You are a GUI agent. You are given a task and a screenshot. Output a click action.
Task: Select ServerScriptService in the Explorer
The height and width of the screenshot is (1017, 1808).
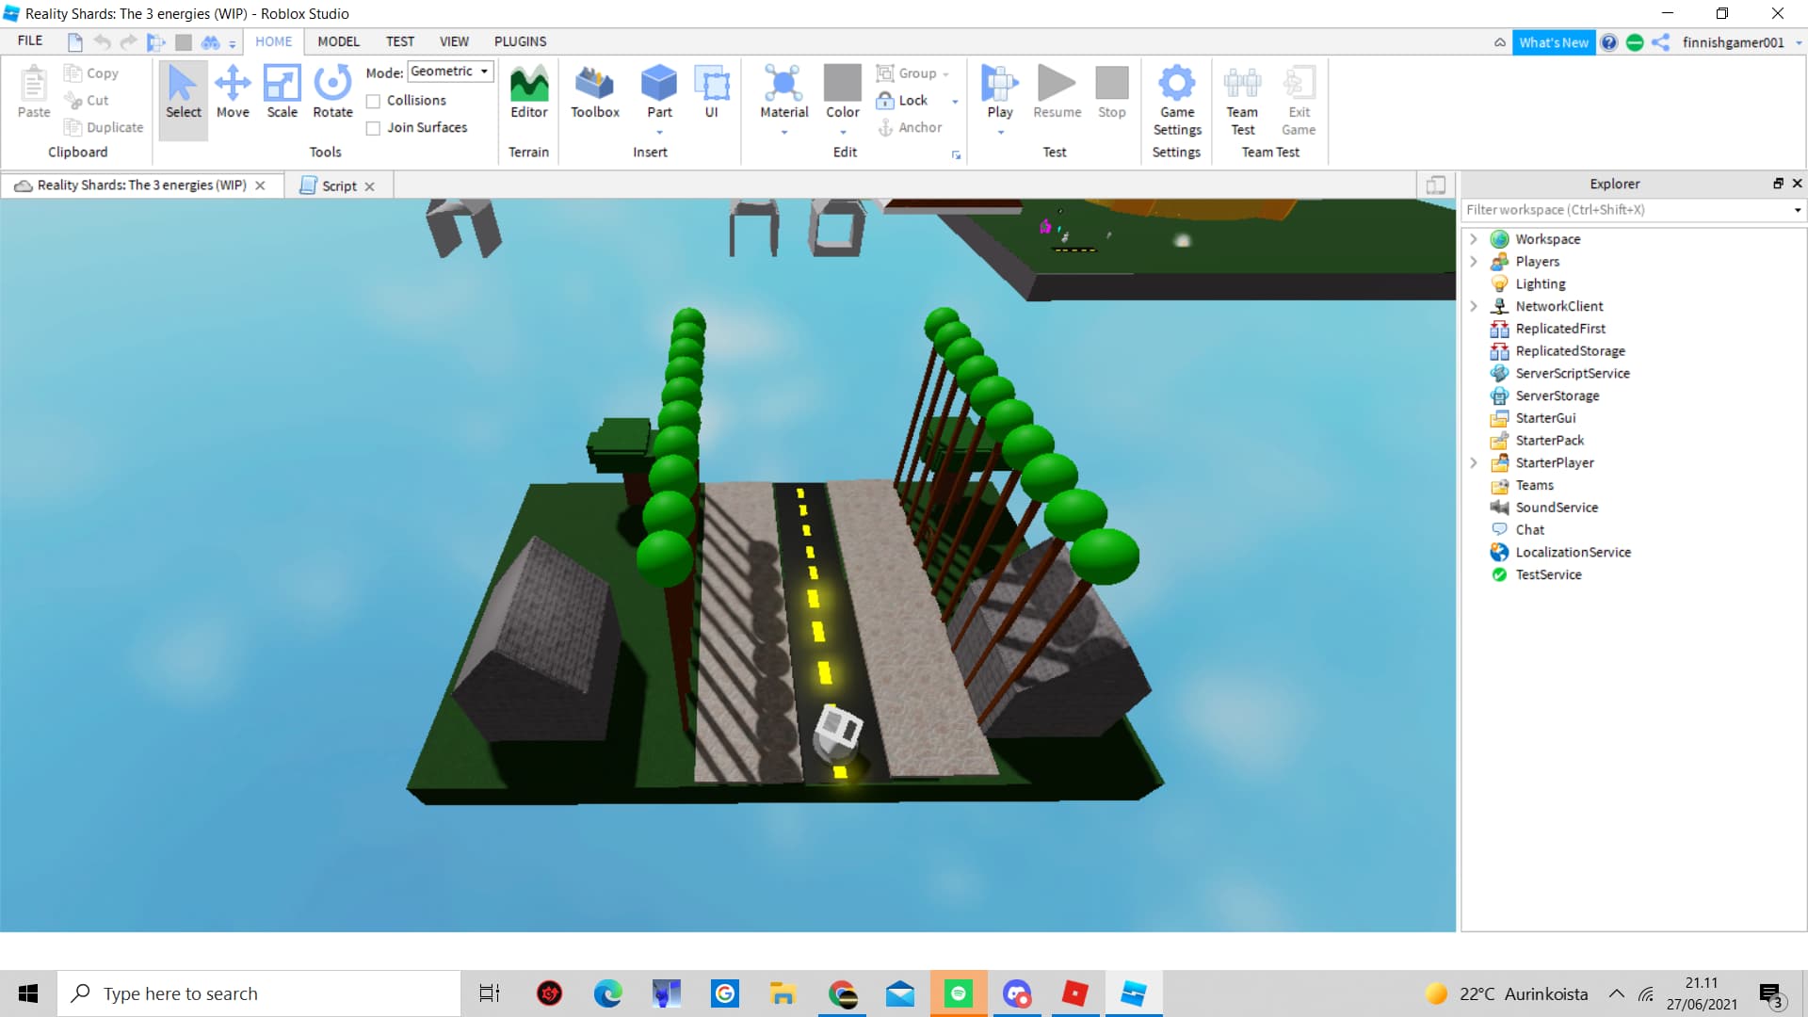tap(1573, 374)
